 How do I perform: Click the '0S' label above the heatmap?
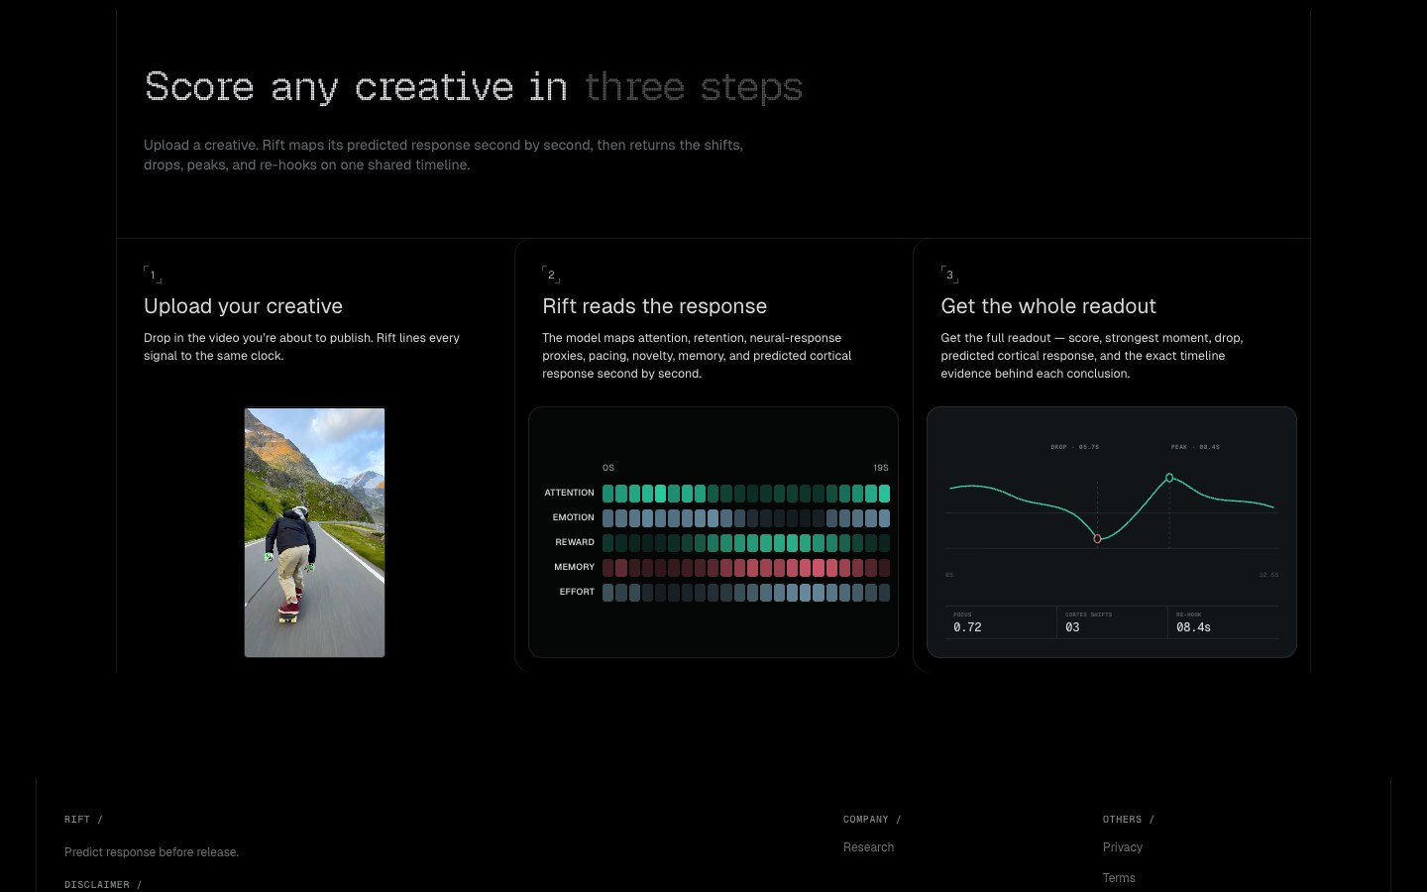click(608, 468)
